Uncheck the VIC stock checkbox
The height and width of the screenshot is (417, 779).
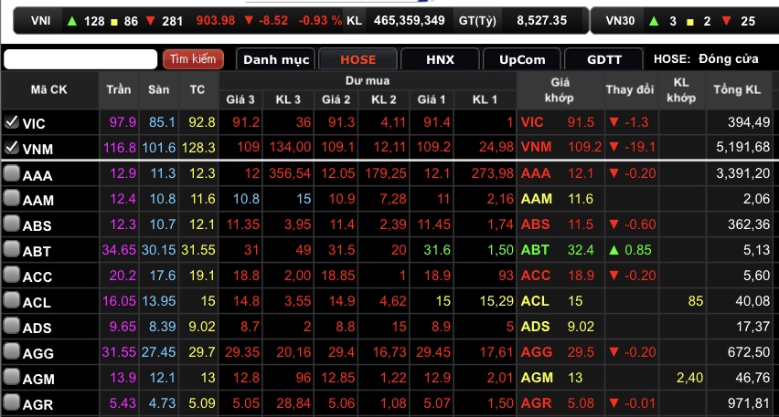(11, 122)
